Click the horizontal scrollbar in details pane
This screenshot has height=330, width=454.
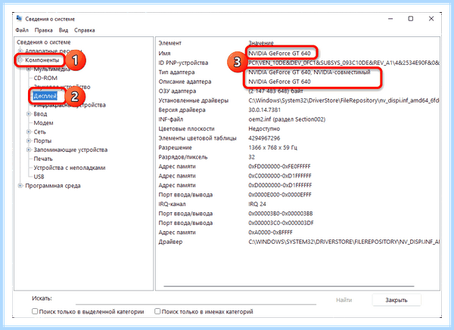289,286
